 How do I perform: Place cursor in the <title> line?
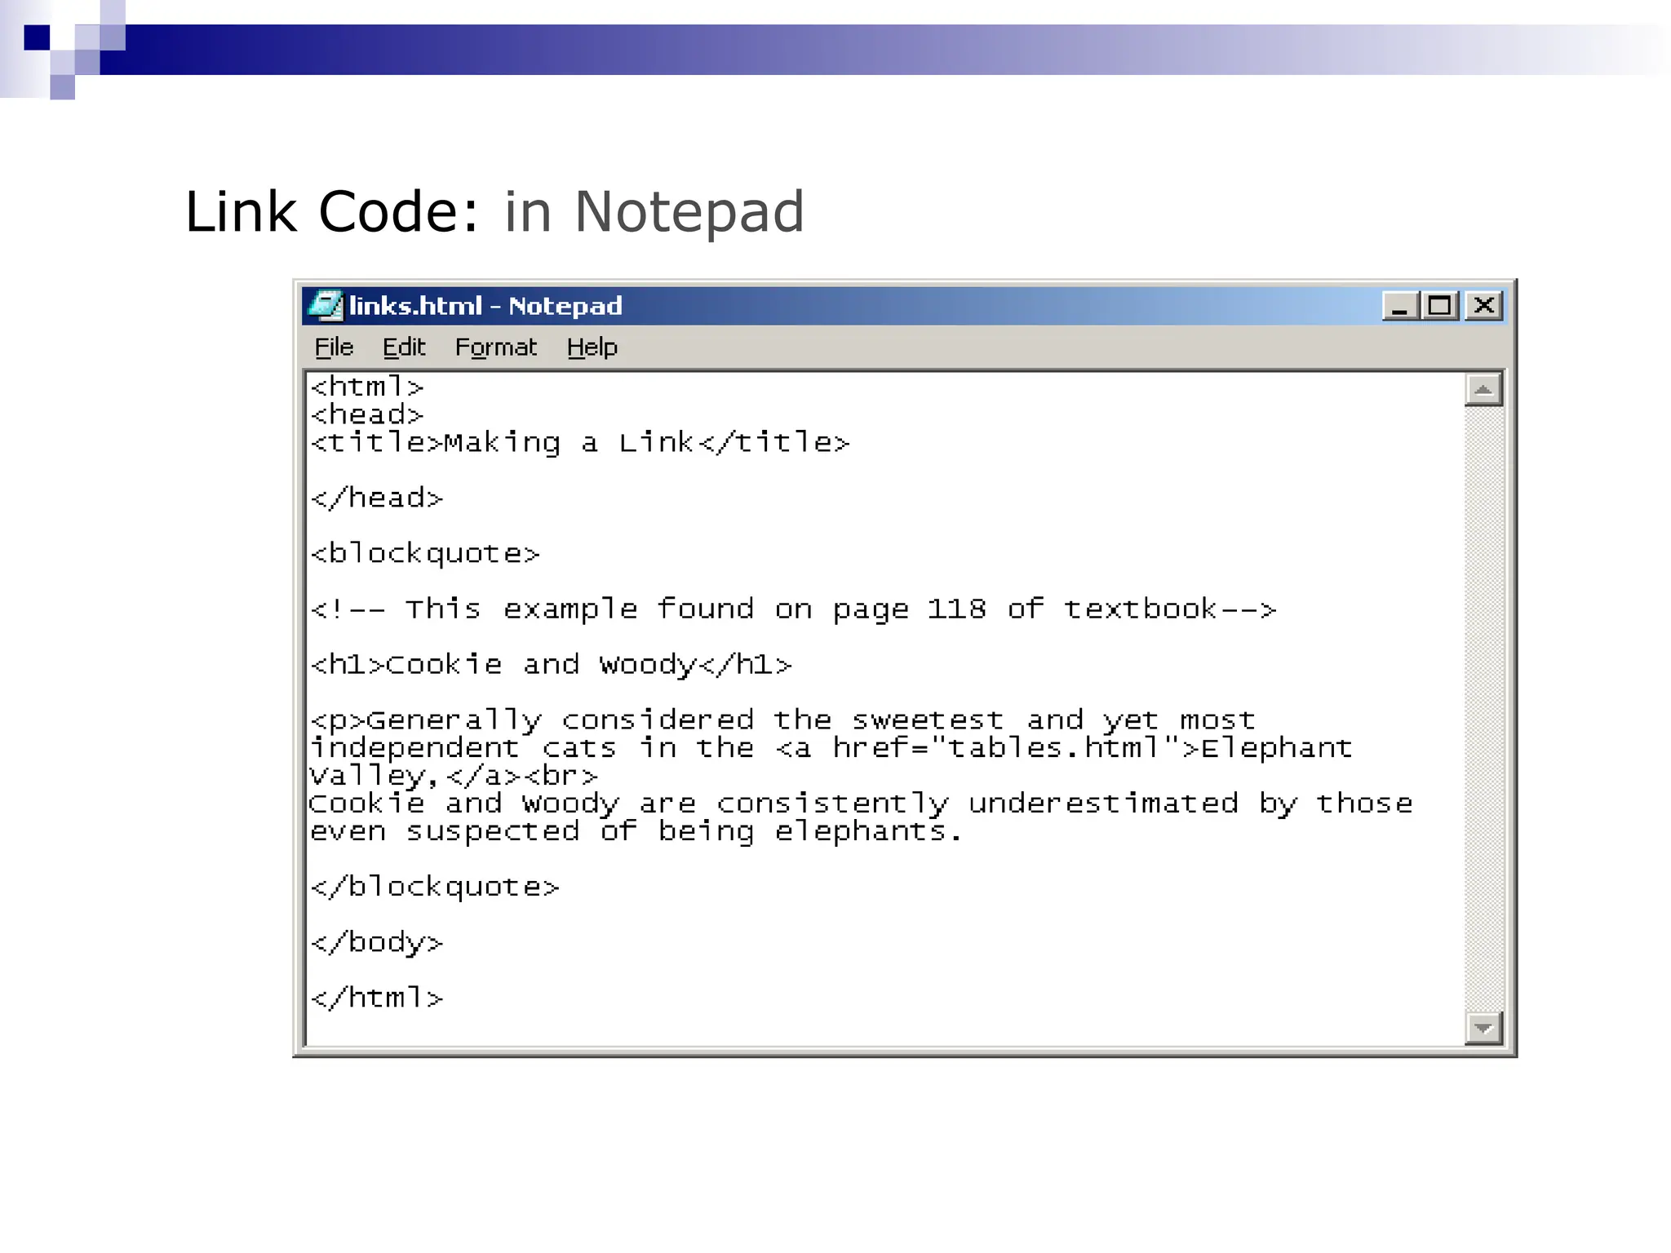579,443
